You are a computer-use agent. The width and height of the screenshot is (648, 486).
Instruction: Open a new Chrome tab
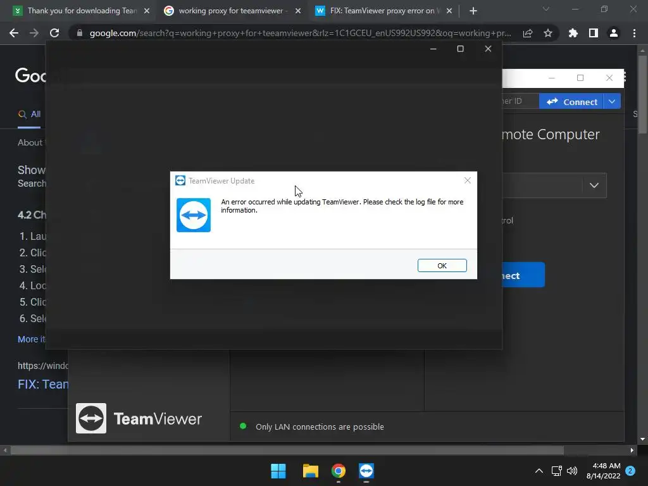(473, 11)
